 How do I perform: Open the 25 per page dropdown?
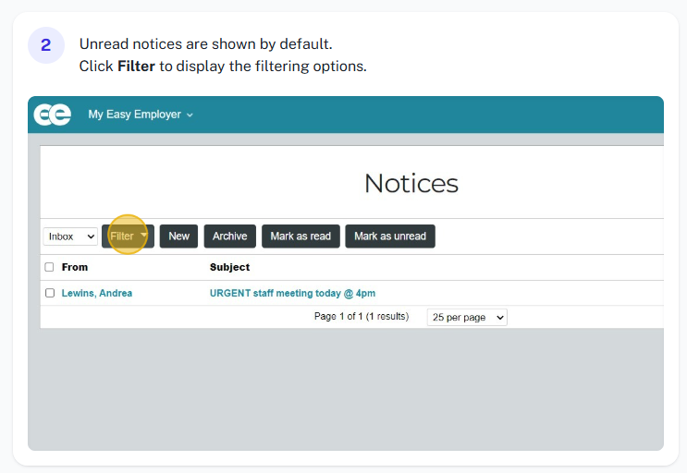(467, 317)
